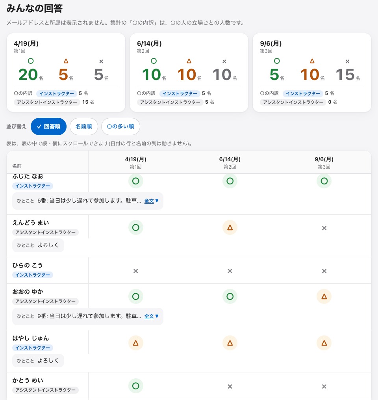The height and width of the screenshot is (400, 378).
Task: Click ふじた なお's circle icon for 6/14
Action: pyautogui.click(x=230, y=181)
